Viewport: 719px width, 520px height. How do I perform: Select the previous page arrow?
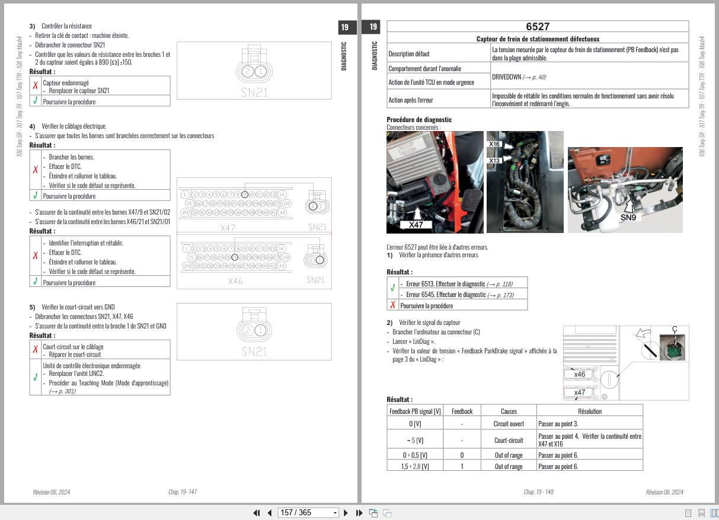(270, 512)
